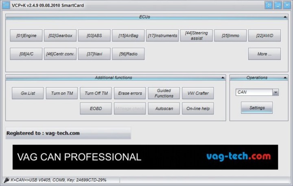Open the [56]Radio module
The width and height of the screenshot is (293, 186).
(x=128, y=54)
